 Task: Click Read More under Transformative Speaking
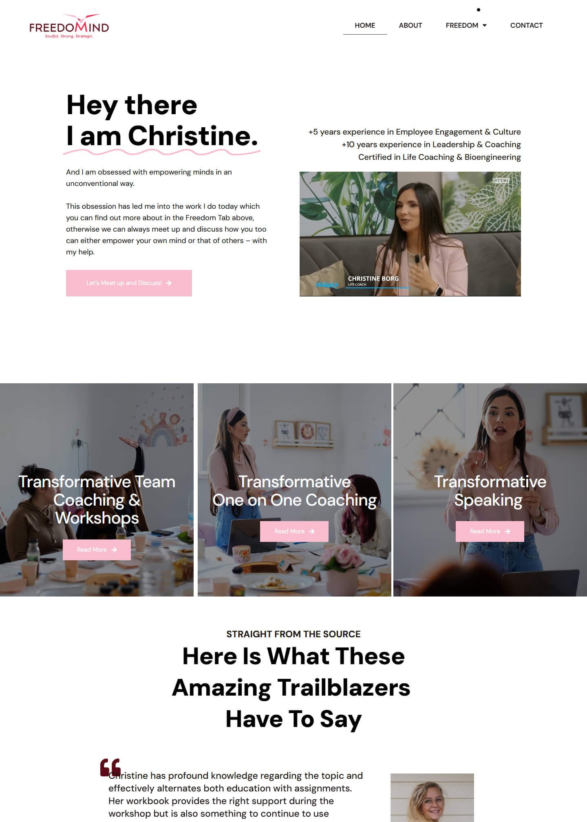coord(490,531)
